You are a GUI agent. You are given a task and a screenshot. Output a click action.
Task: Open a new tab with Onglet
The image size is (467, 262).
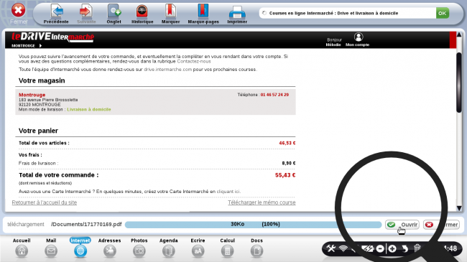click(114, 14)
